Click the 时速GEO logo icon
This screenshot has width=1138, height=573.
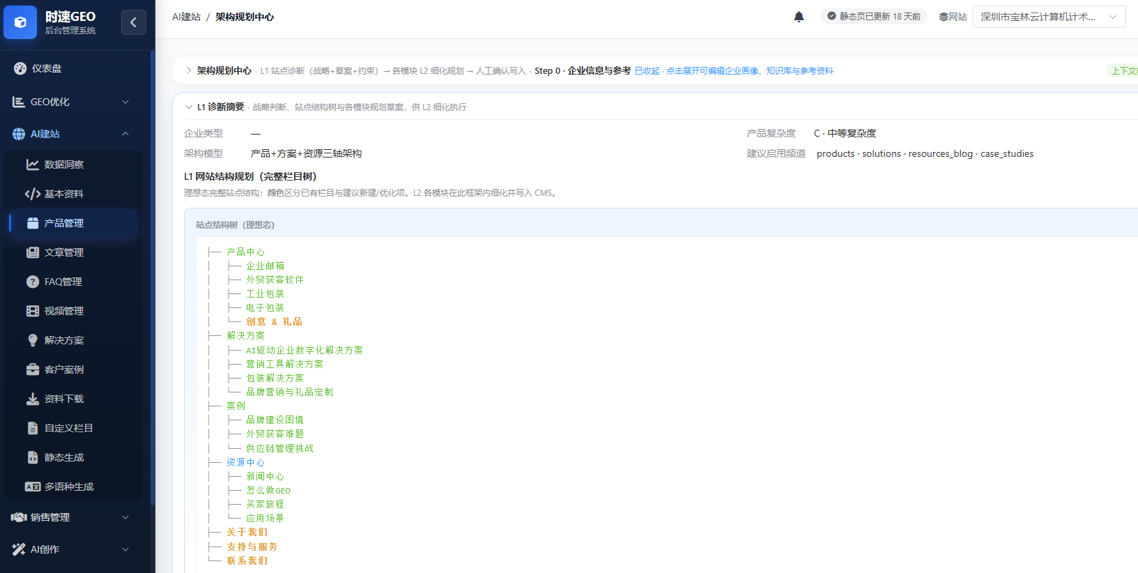[x=20, y=22]
